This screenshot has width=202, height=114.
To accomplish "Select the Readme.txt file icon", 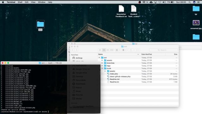I will coord(108,82).
